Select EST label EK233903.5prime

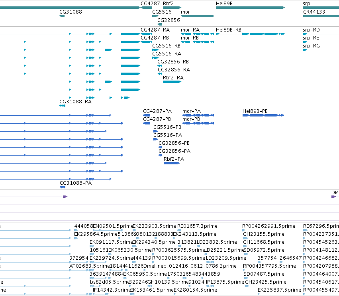click(x=155, y=226)
